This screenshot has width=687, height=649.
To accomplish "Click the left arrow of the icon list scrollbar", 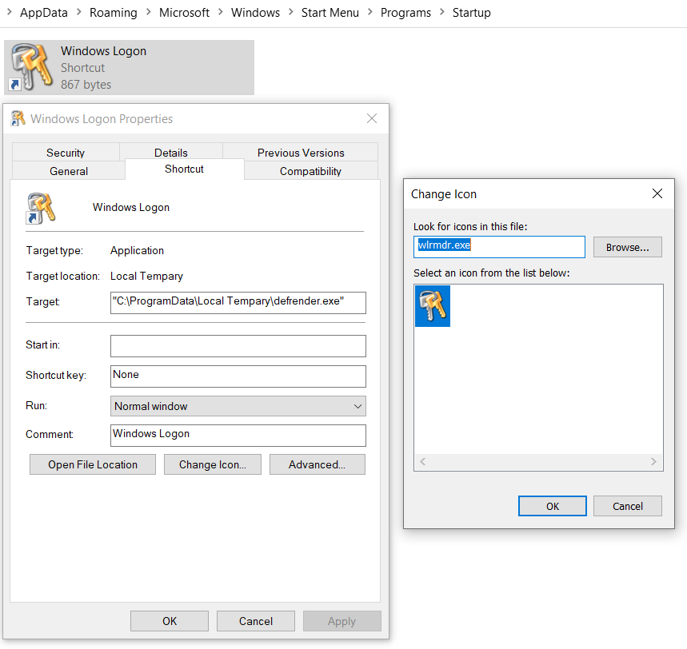I will click(422, 461).
